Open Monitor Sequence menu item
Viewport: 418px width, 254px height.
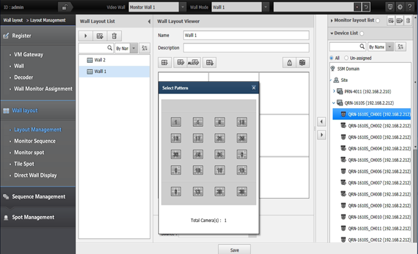[35, 141]
